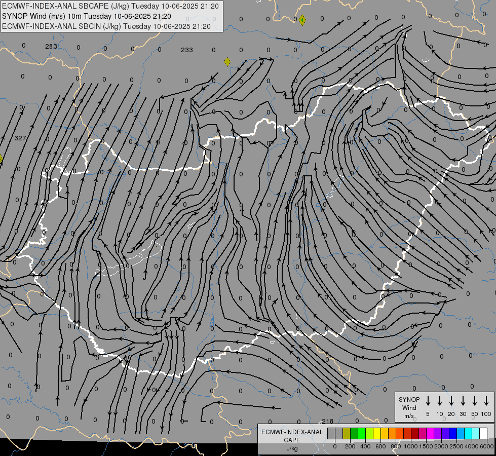Click the wind arrow above the 5 label
The height and width of the screenshot is (456, 496).
(428, 401)
